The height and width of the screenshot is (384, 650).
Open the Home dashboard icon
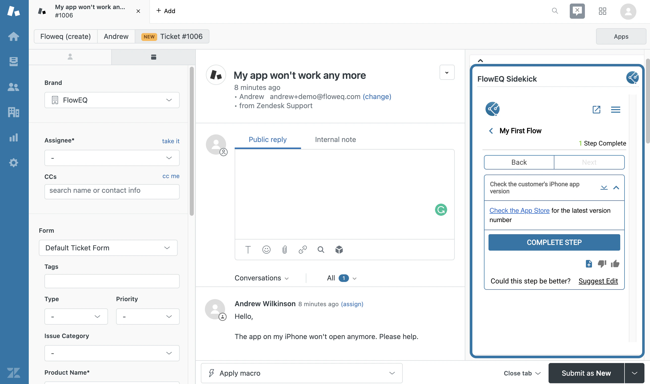point(14,36)
